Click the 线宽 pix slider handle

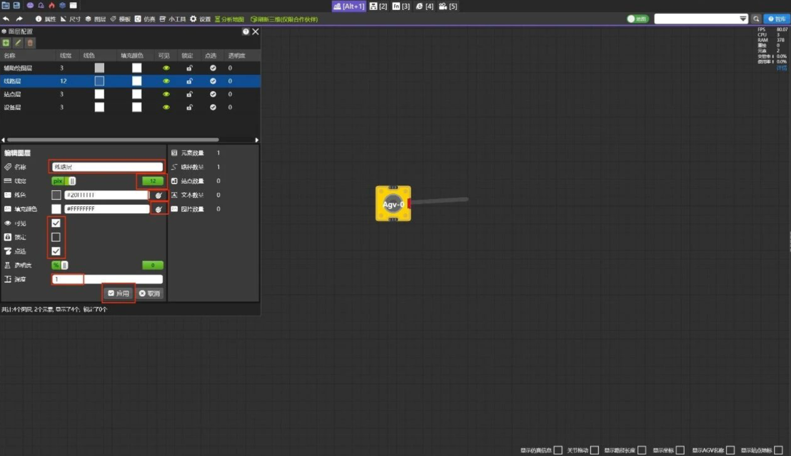pos(72,181)
